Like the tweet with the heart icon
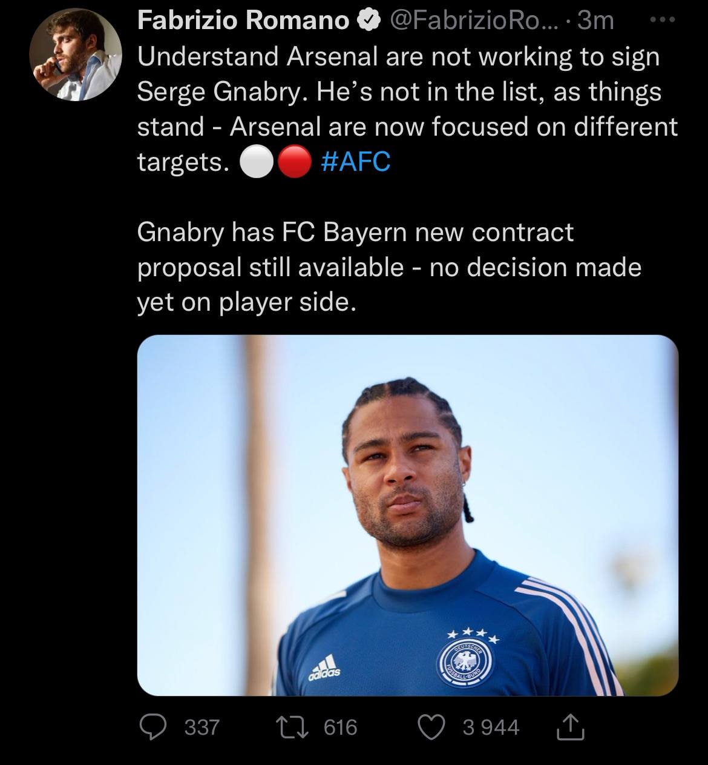The height and width of the screenshot is (765, 708). click(x=432, y=727)
